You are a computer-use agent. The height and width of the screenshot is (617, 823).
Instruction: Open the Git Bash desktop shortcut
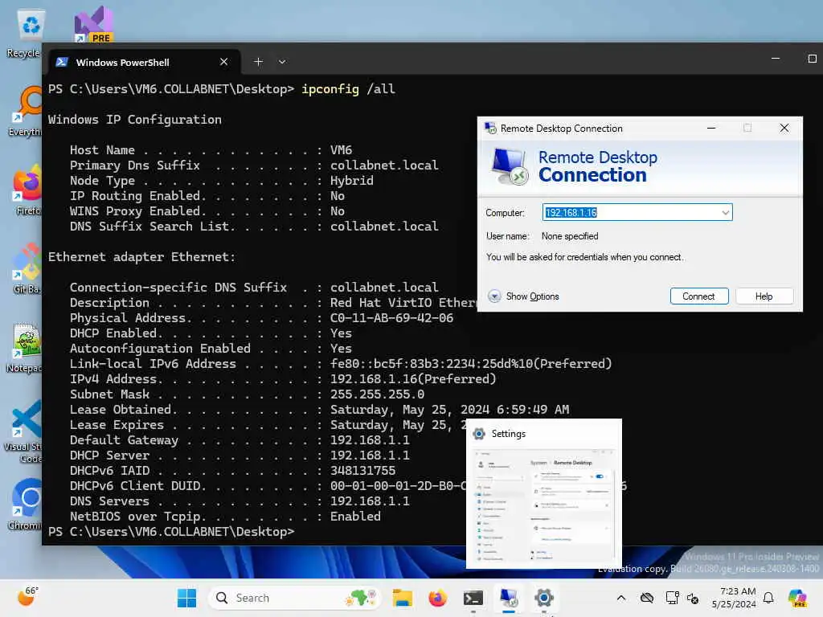point(27,268)
